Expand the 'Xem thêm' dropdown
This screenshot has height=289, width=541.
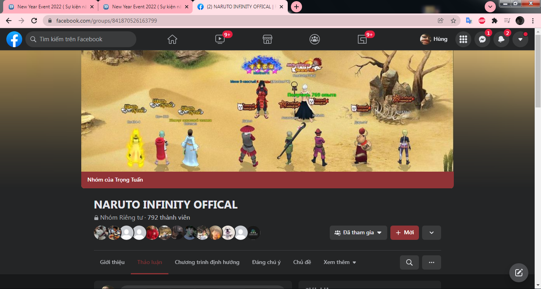click(x=340, y=262)
